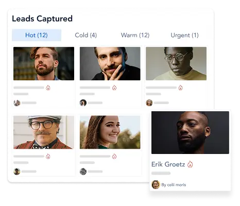Open photo of smiling long-haired woman

(110, 132)
